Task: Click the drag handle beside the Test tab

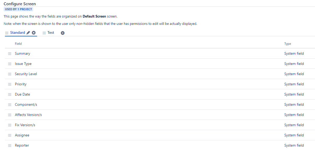Action: (44, 33)
